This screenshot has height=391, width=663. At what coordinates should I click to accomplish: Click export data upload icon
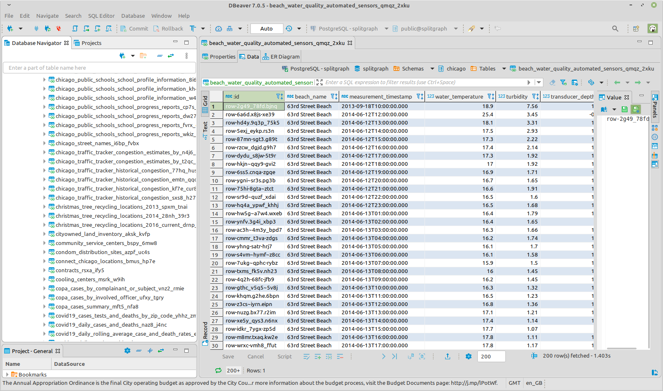[x=448, y=356]
